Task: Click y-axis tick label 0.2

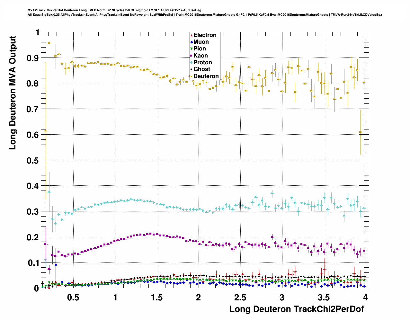Action: coord(32,237)
